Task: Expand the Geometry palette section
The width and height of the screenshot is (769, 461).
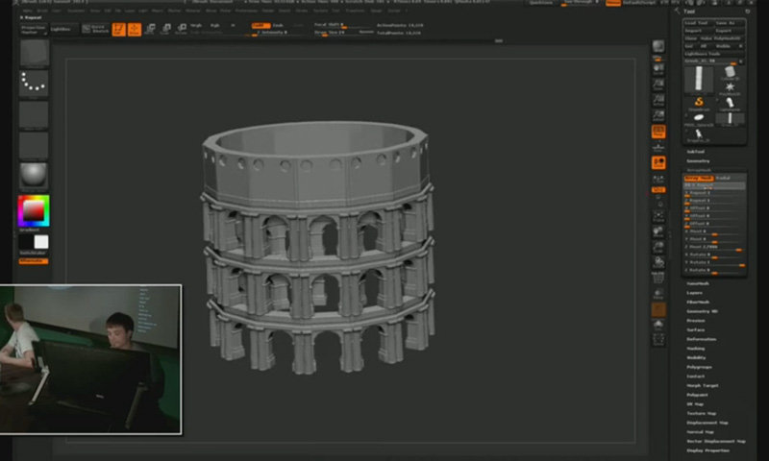Action: click(699, 160)
